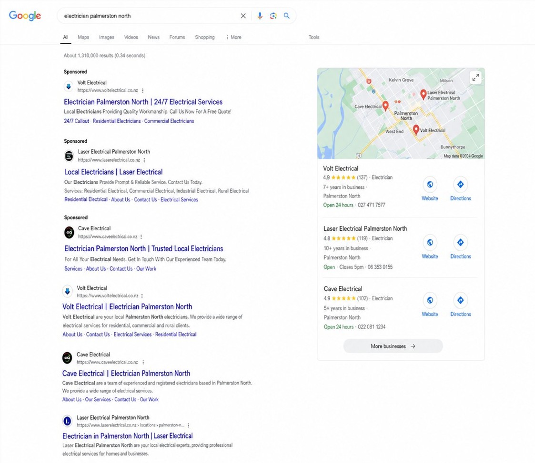The width and height of the screenshot is (535, 463).
Task: Click Residential Electricians sitelink
Action: click(117, 121)
